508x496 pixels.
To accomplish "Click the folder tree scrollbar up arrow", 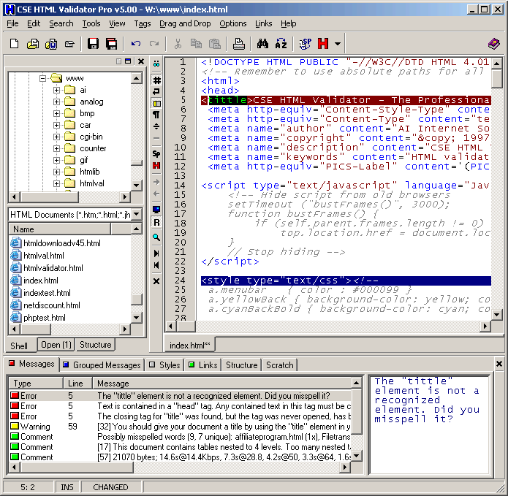I will [137, 78].
